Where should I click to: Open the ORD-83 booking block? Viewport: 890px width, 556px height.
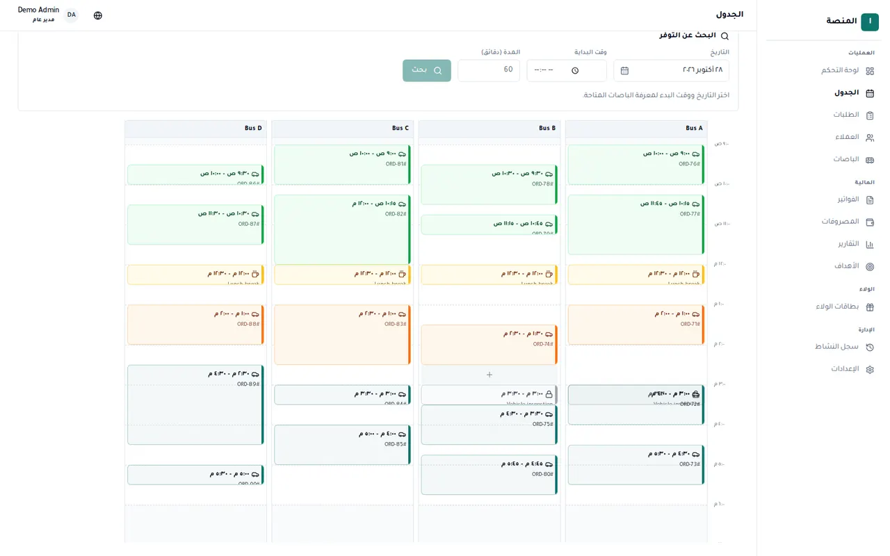tap(343, 335)
